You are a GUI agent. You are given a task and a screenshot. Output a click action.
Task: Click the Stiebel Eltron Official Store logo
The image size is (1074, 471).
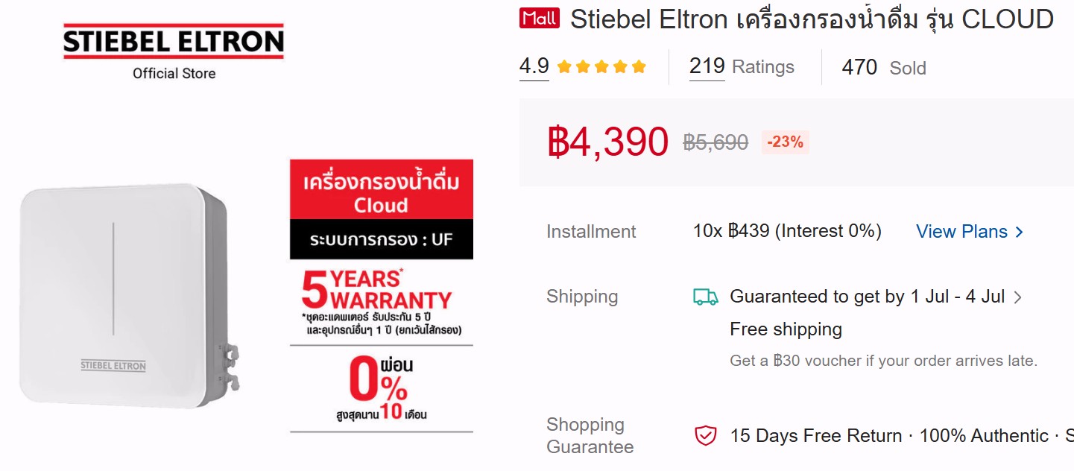[174, 51]
